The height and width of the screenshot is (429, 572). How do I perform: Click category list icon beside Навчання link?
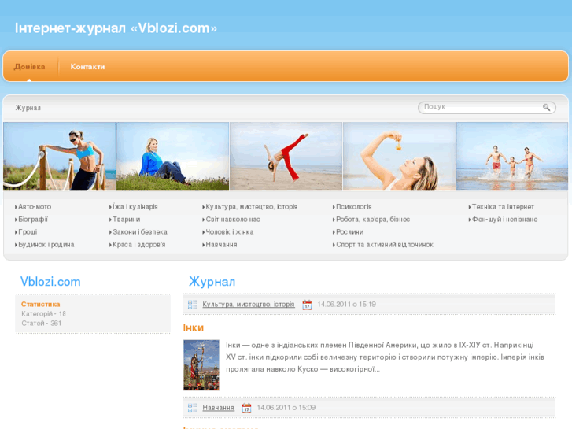pos(193,408)
